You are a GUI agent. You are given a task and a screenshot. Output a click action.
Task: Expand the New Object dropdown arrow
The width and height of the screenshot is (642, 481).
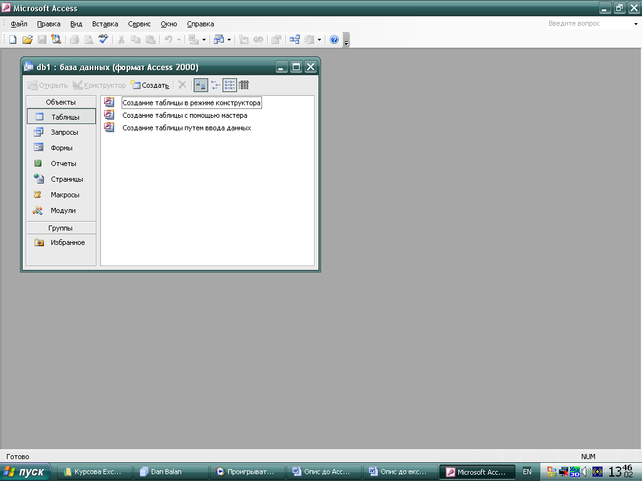coord(319,39)
